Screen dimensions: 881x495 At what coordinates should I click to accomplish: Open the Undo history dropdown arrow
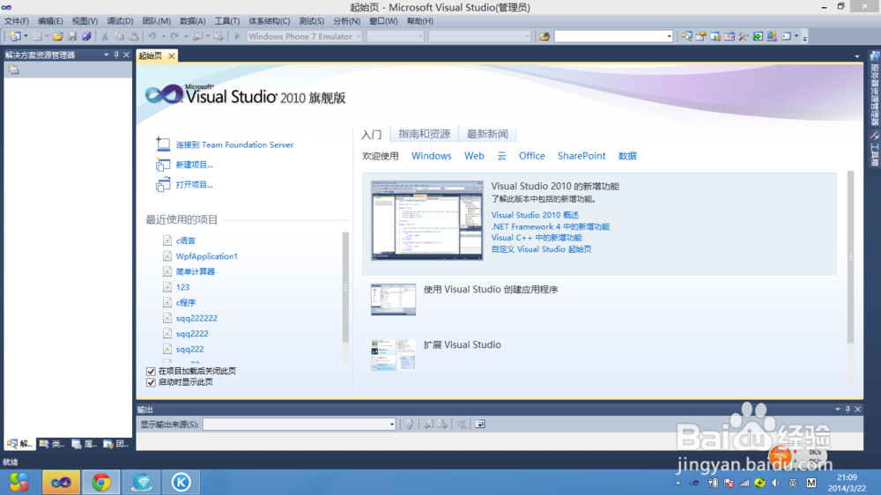164,36
